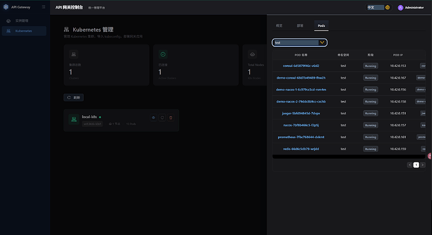Click Running badge in the jaeger row

(370, 113)
